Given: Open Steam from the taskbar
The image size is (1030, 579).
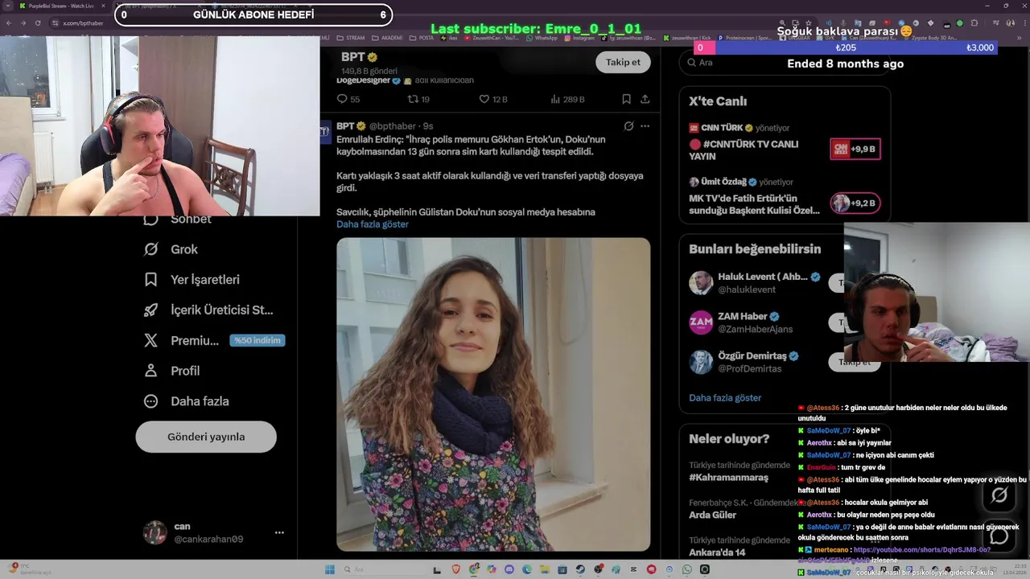Looking at the screenshot, I should [x=580, y=569].
